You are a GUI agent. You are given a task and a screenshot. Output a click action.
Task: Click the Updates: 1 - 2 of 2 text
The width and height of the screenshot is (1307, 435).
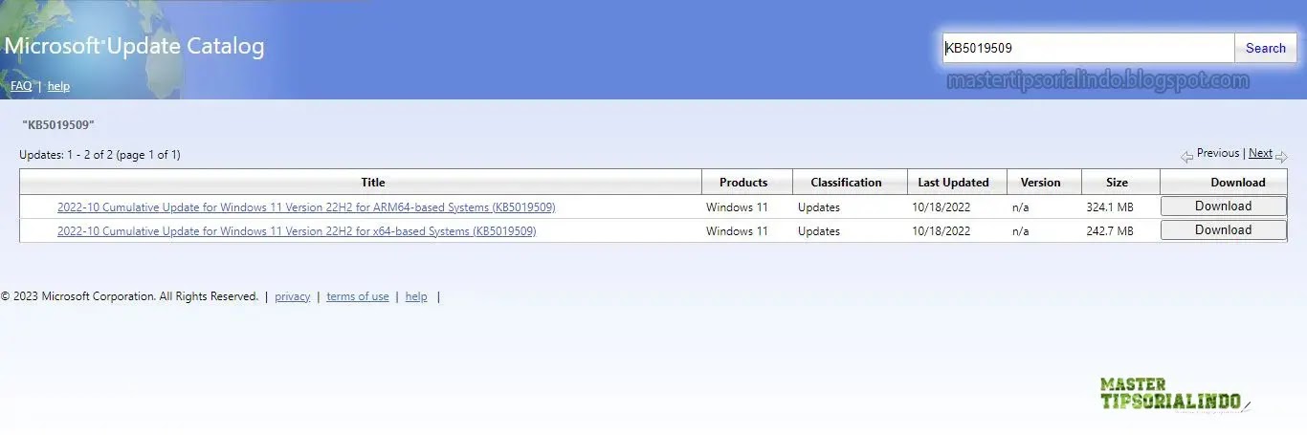click(x=100, y=155)
